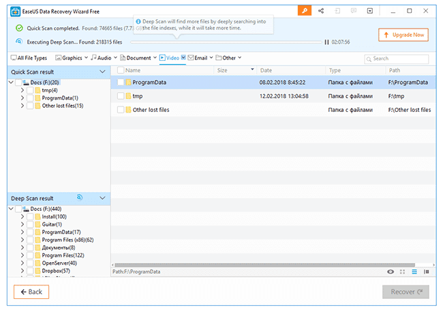Select the Other filter tab
The height and width of the screenshot is (316, 443).
[x=226, y=58]
